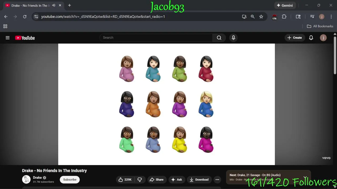Mute tab via speaker icon
The height and width of the screenshot is (189, 337).
coord(54,5)
